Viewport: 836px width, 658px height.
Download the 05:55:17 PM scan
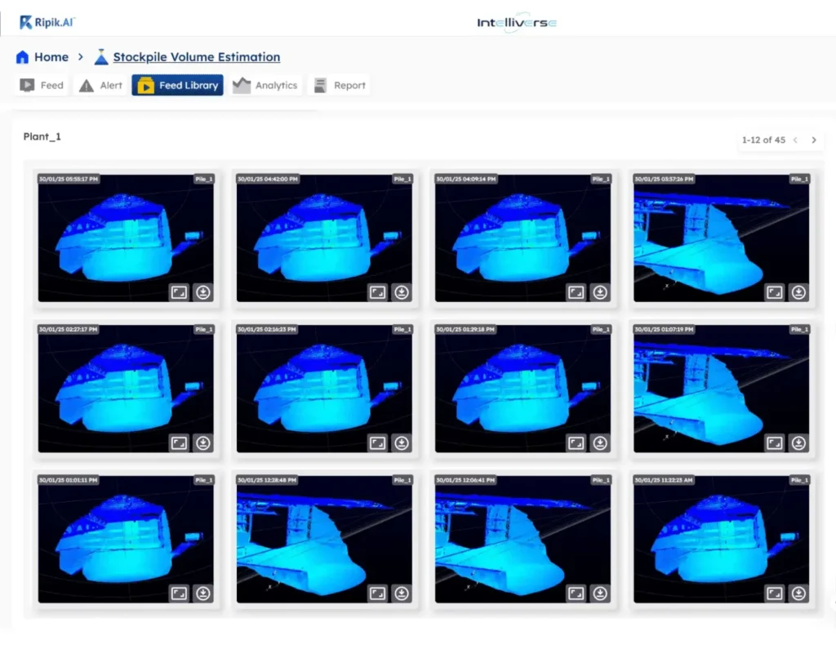coord(203,292)
